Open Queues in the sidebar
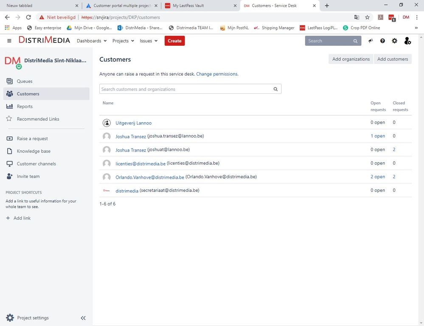This screenshot has width=424, height=326. [x=46, y=81]
